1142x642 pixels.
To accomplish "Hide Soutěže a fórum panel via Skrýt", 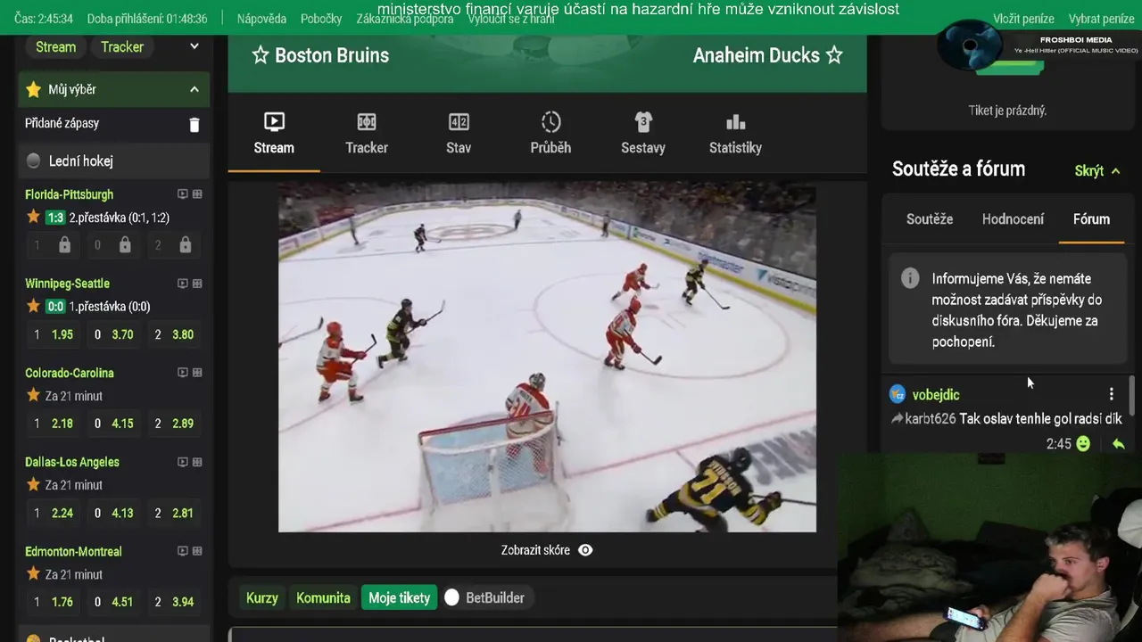I will [x=1097, y=170].
